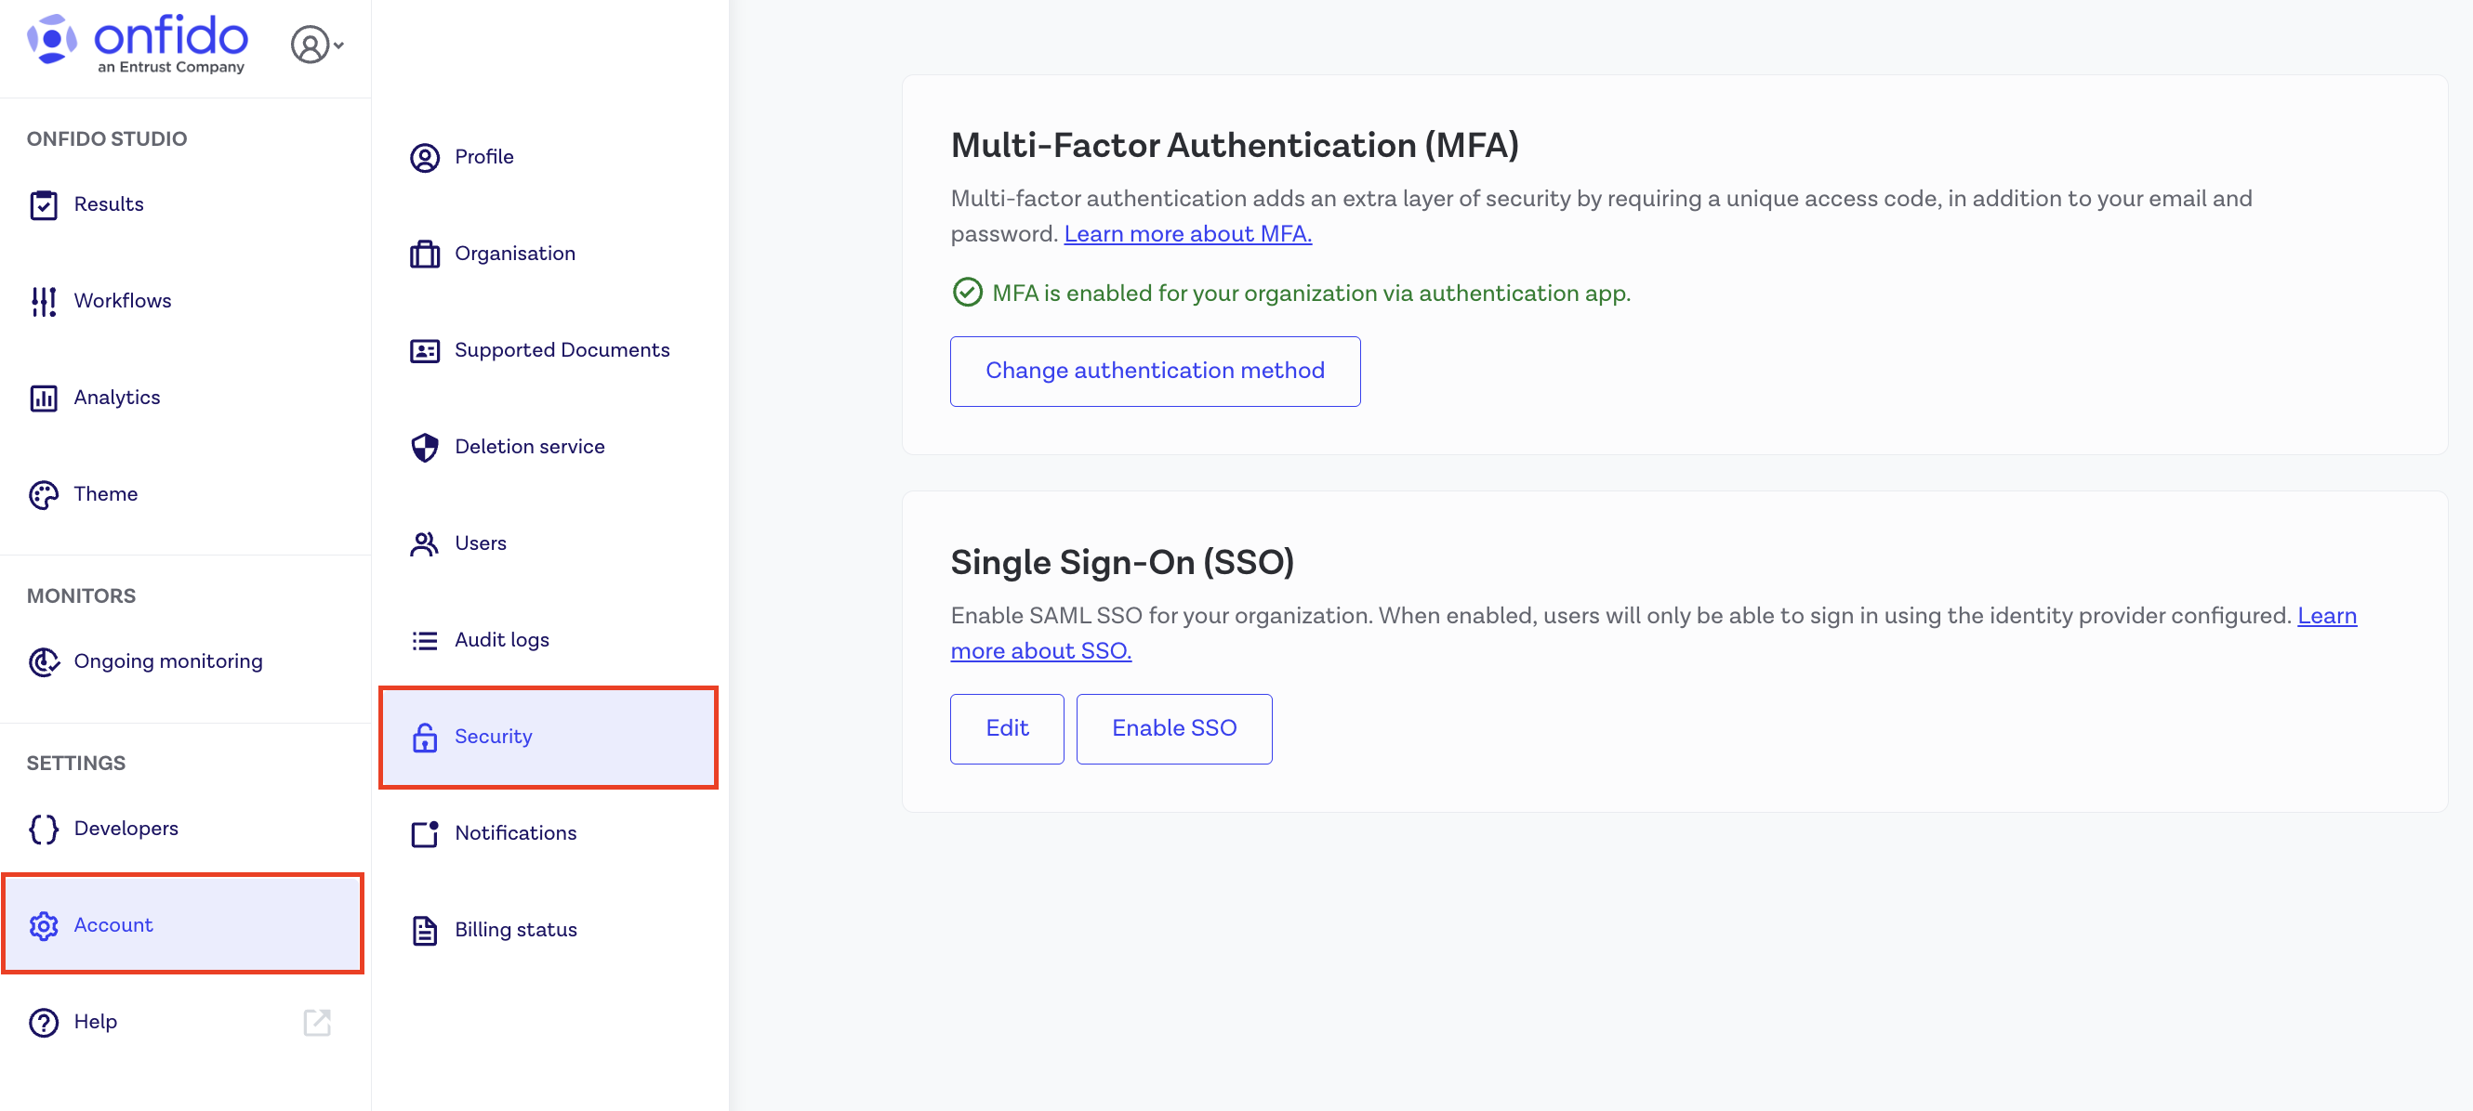2473x1111 pixels.
Task: Click the Onfido logo
Action: coord(138,43)
